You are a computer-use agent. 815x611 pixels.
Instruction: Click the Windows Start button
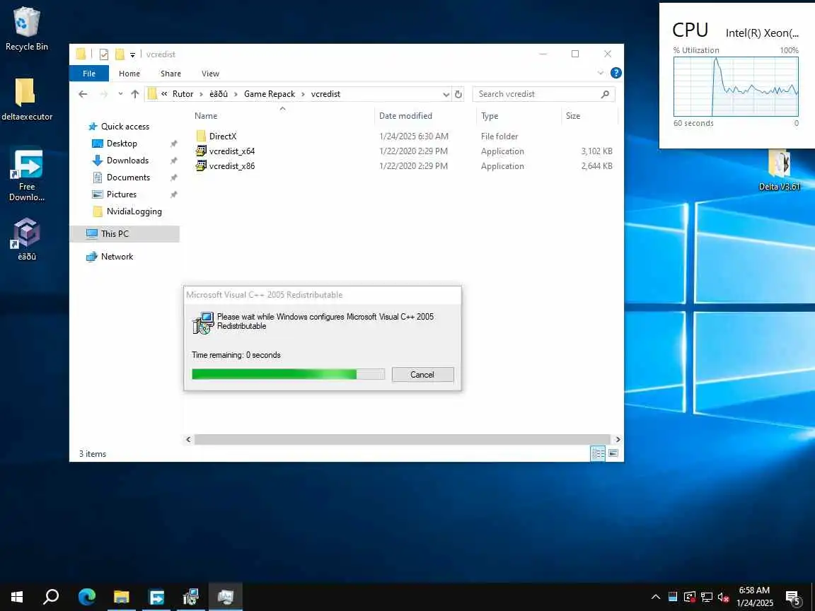pos(17,596)
